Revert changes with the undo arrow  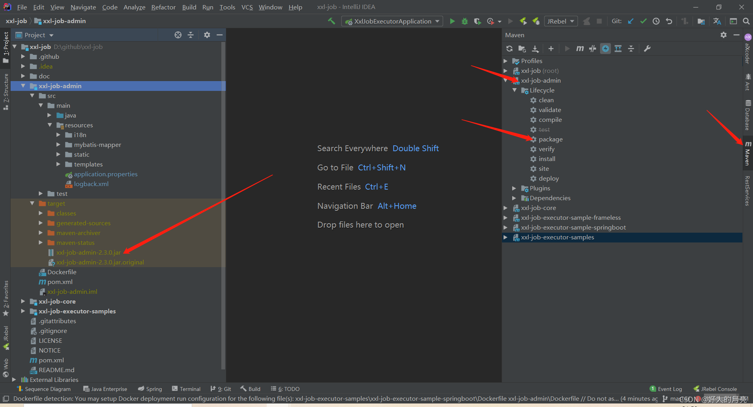(669, 21)
